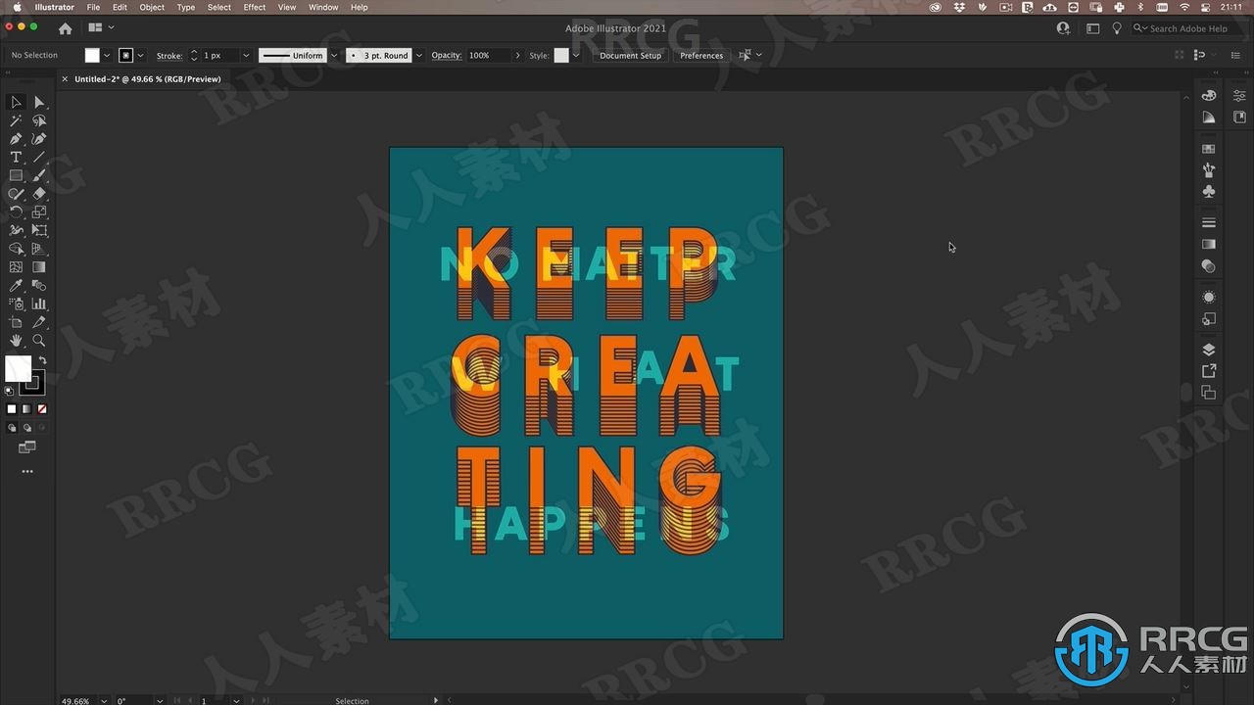This screenshot has height=705, width=1254.
Task: Pick the Shape Builder tool
Action: coord(16,249)
